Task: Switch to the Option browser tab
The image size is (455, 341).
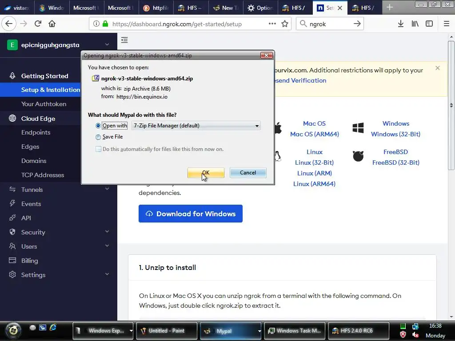Action: (260, 8)
